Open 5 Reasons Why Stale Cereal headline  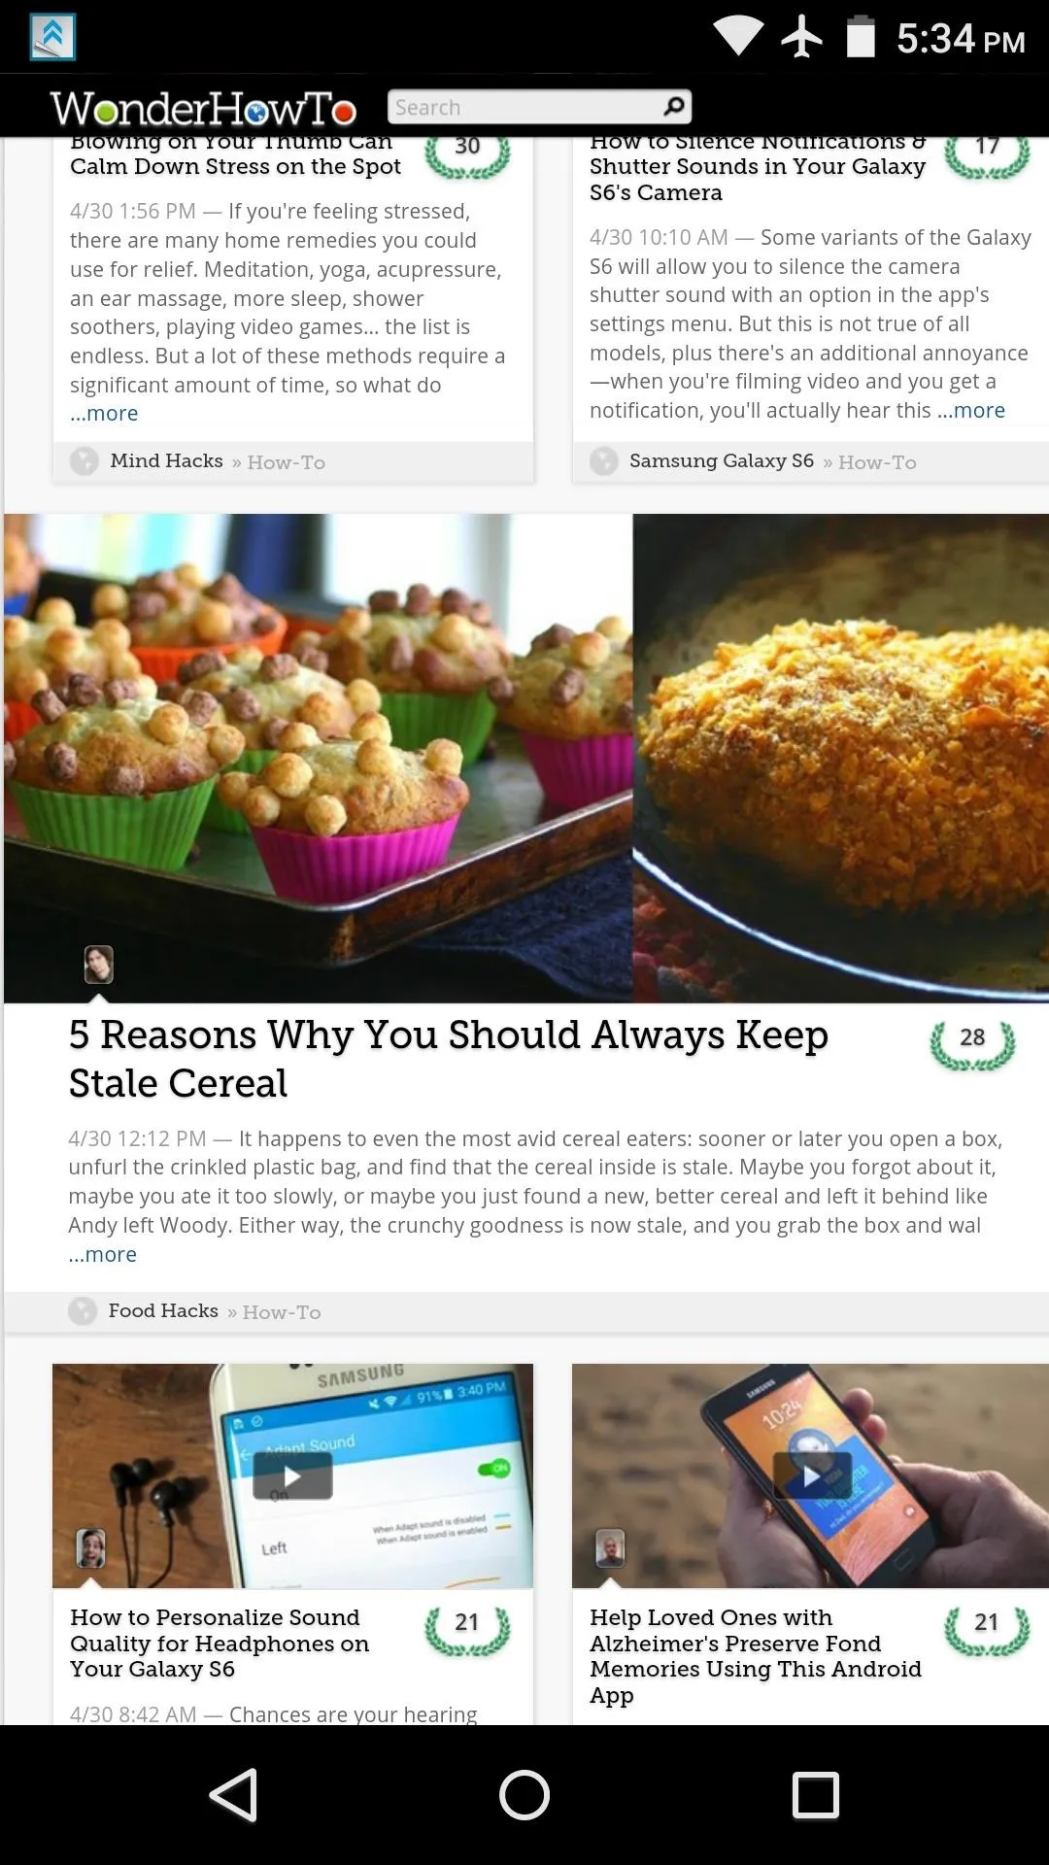point(448,1059)
